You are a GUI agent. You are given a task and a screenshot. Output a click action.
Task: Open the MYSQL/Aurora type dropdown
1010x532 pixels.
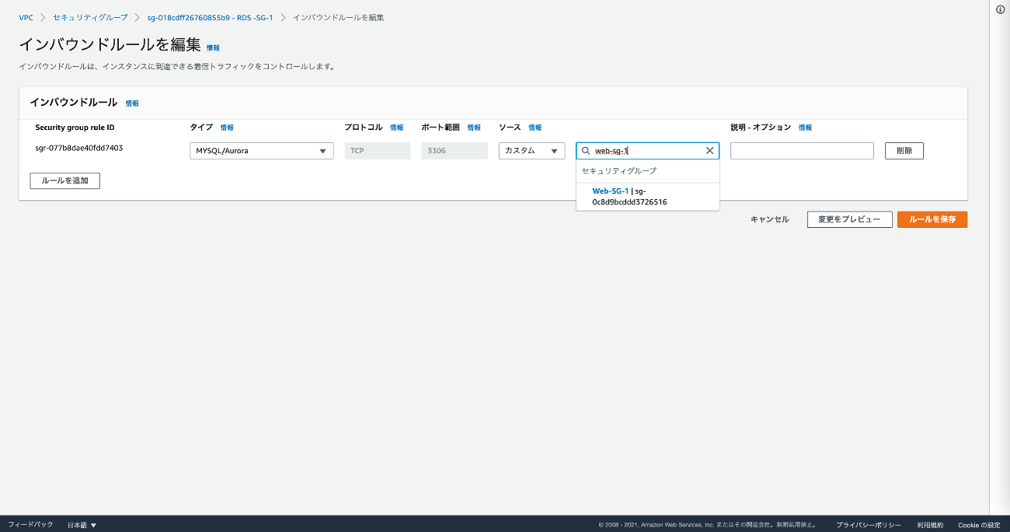pyautogui.click(x=261, y=151)
